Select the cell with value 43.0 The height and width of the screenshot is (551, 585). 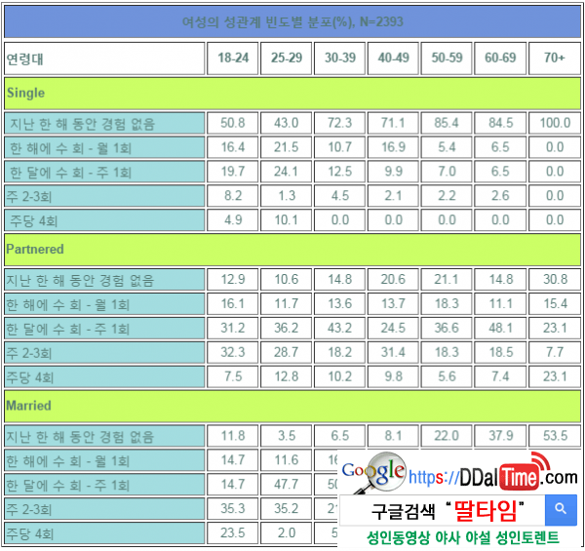click(x=286, y=123)
